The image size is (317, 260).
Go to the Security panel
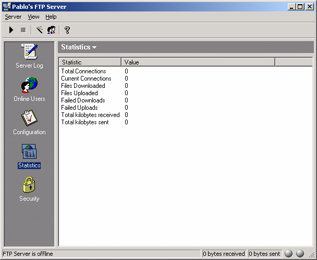click(x=29, y=189)
